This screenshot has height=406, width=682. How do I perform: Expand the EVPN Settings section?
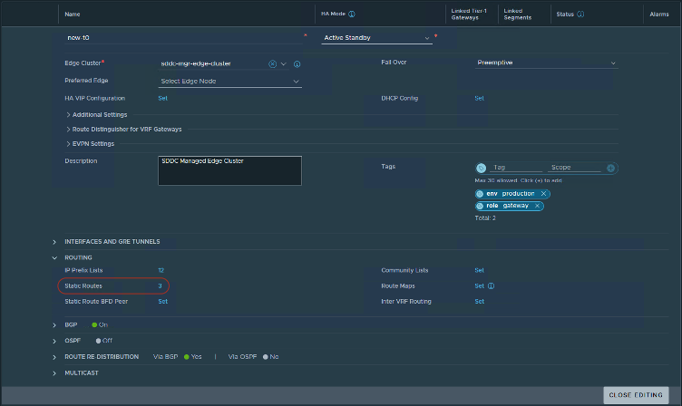pos(68,143)
